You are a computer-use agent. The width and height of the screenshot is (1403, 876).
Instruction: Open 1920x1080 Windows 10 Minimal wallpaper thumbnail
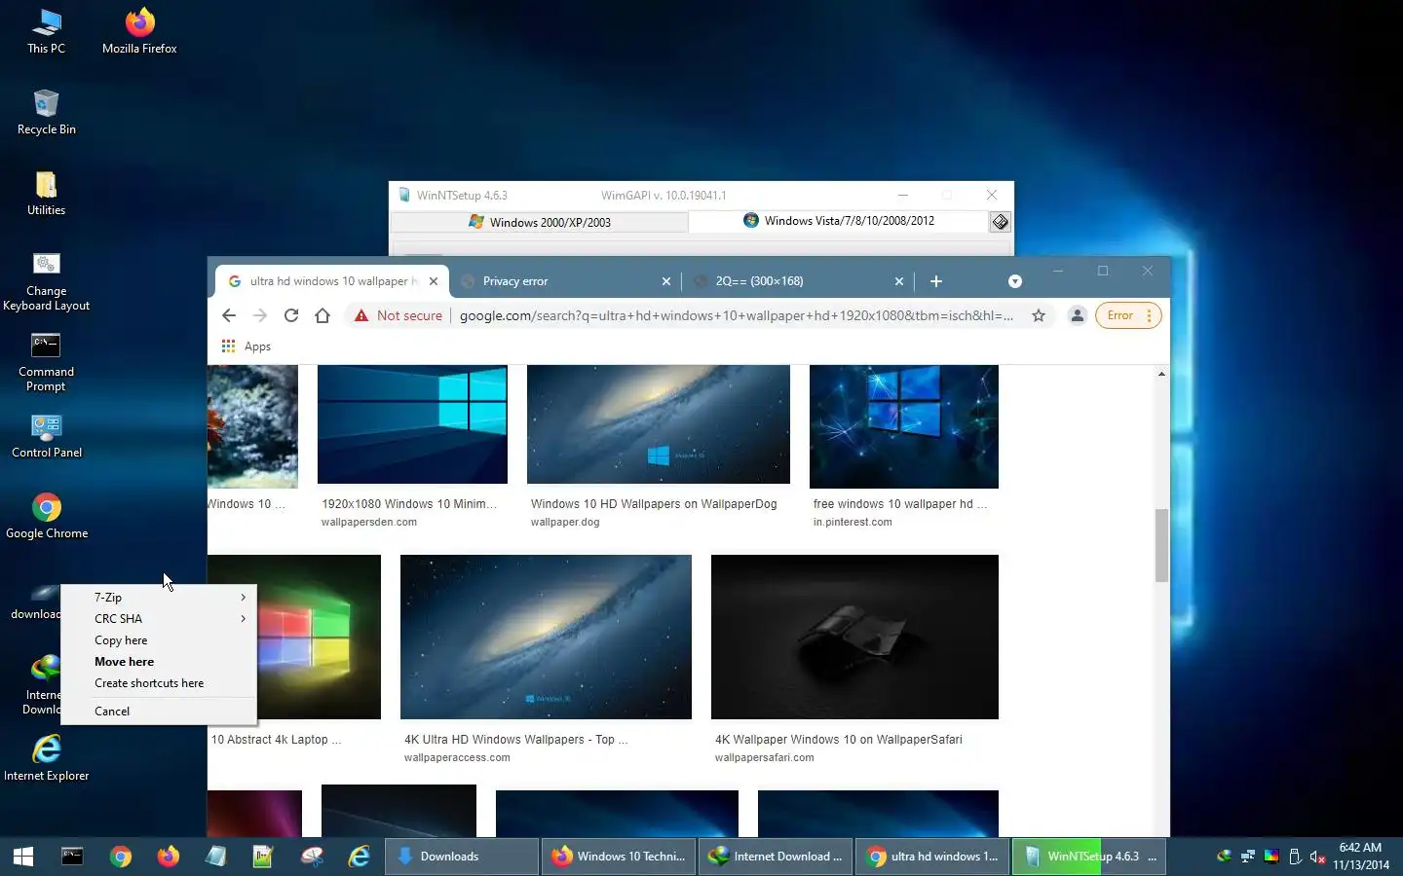click(412, 424)
